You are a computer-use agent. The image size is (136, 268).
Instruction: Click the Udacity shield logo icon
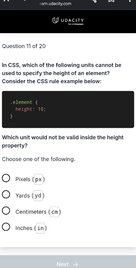coord(55,20)
